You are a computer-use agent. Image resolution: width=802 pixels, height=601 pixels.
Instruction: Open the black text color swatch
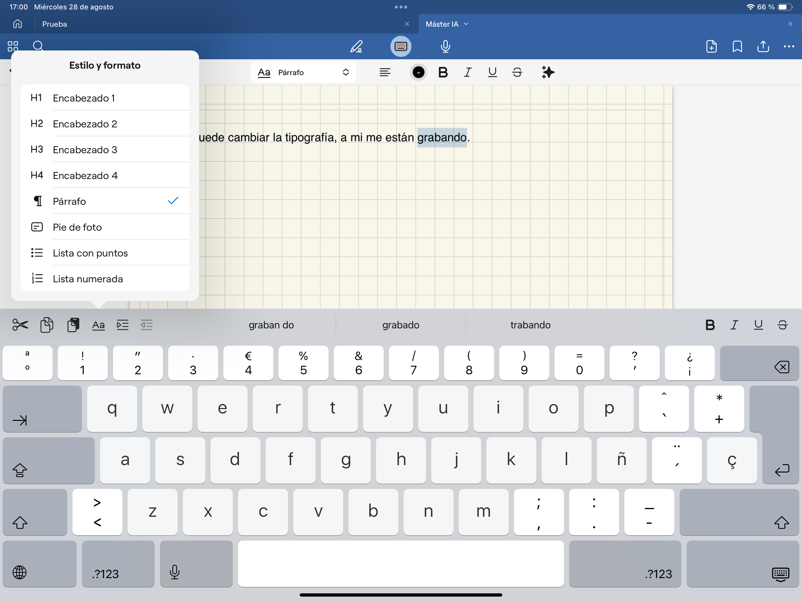pos(418,72)
